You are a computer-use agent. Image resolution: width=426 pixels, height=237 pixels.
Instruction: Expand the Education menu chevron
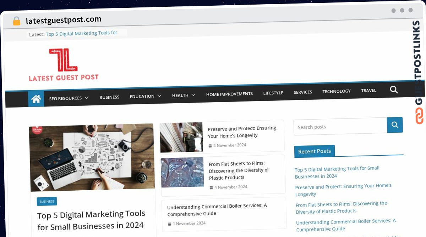coord(159,96)
